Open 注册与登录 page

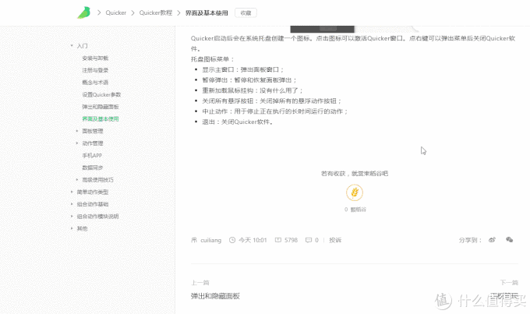(95, 70)
